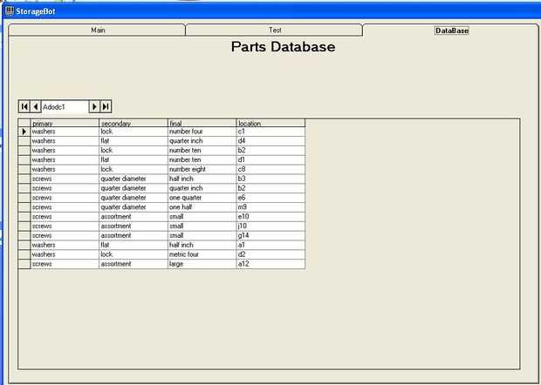The image size is (541, 385).
Task: Select location cell 'd2'
Action: (x=270, y=254)
